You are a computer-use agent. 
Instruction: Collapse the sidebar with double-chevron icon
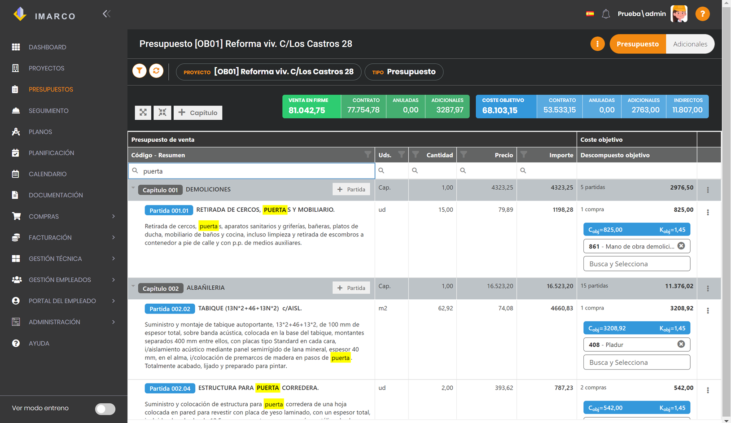pos(106,14)
